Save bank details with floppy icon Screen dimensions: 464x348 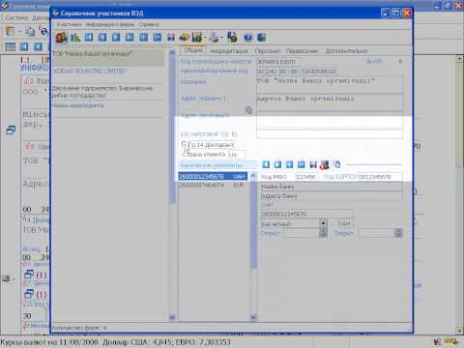tap(313, 164)
